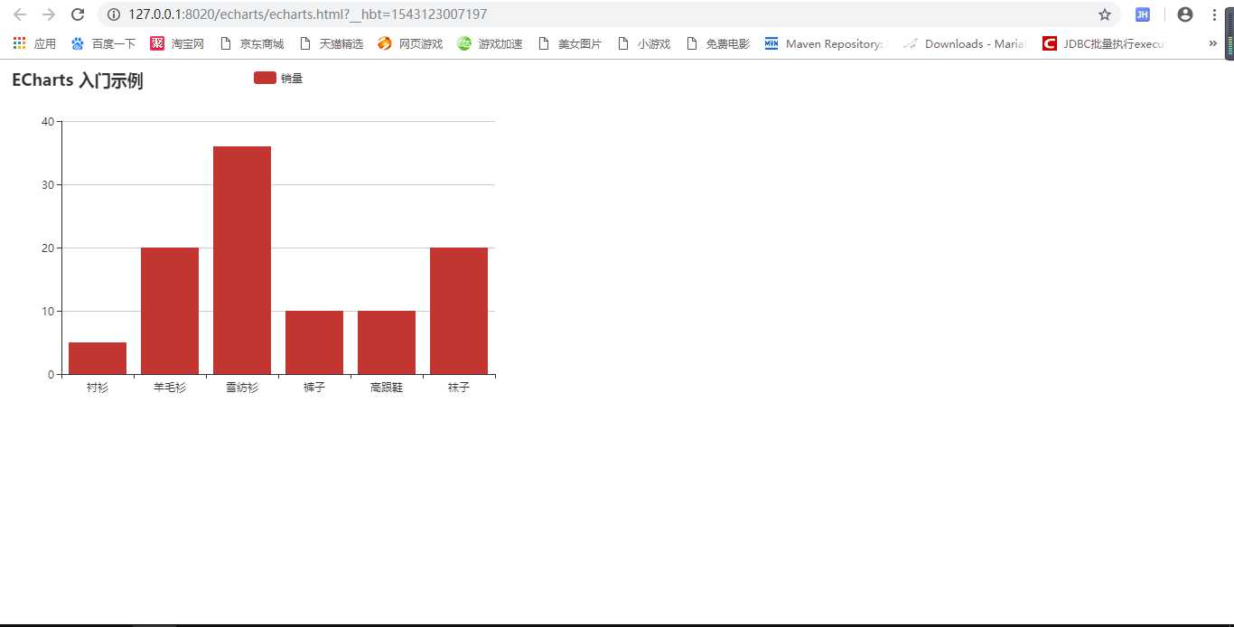Click the 20 y-axis value
This screenshot has width=1234, height=627.
click(x=48, y=248)
